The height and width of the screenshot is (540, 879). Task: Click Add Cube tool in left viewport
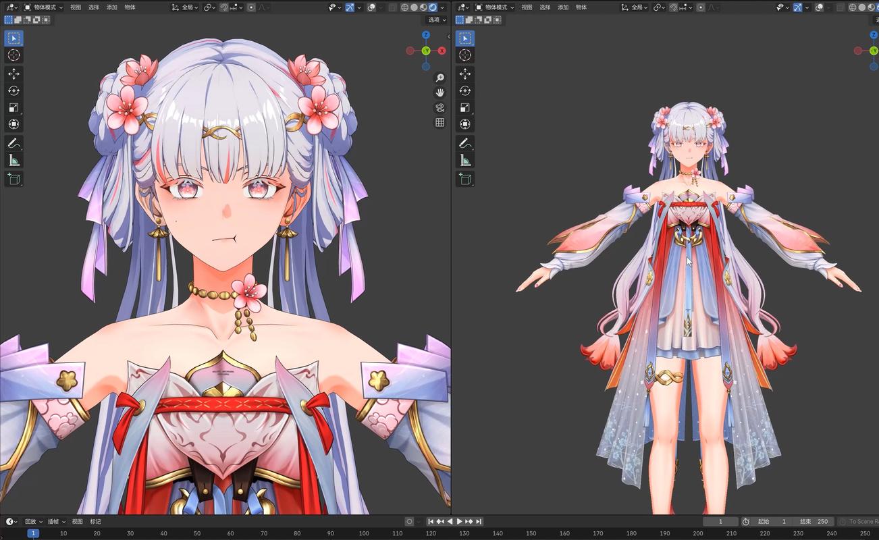14,179
